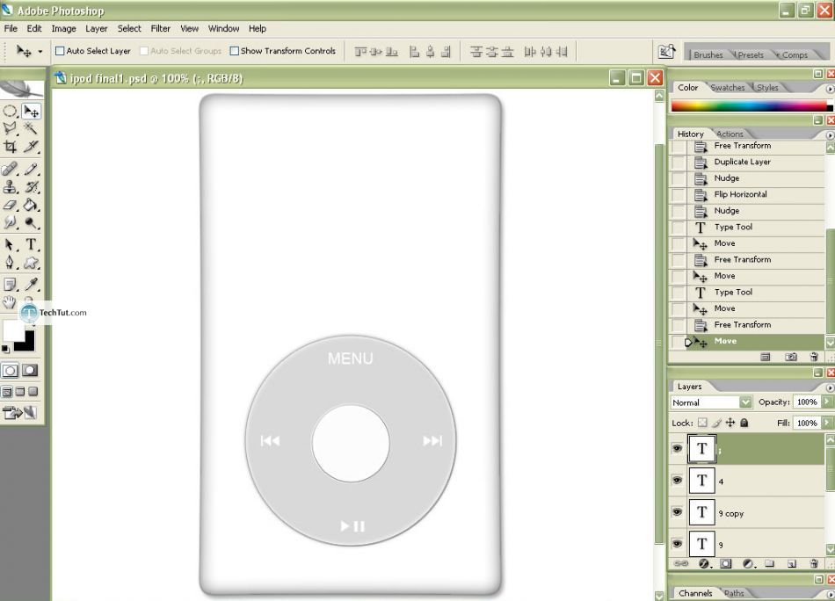Viewport: 835px width, 601px height.
Task: Enable Show Transform Controls checkbox
Action: 235,51
